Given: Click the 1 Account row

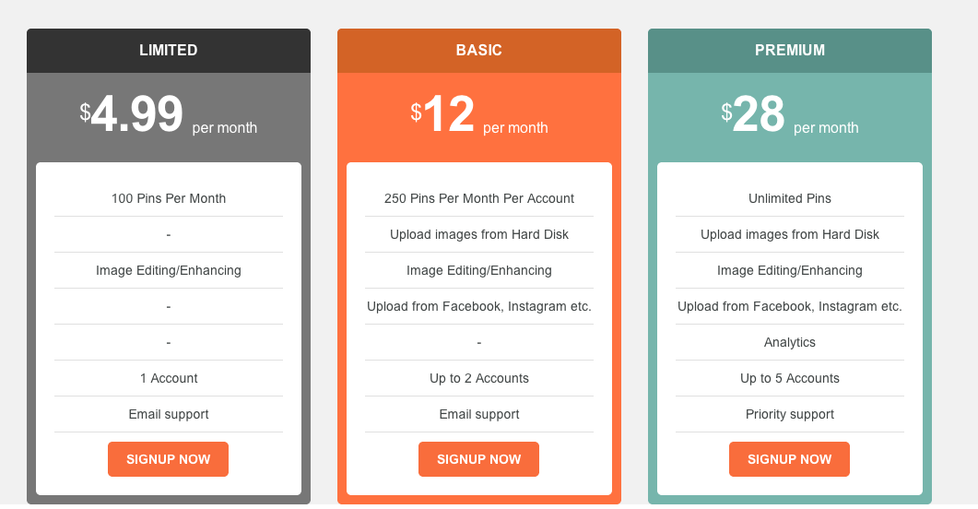Looking at the screenshot, I should (x=169, y=378).
